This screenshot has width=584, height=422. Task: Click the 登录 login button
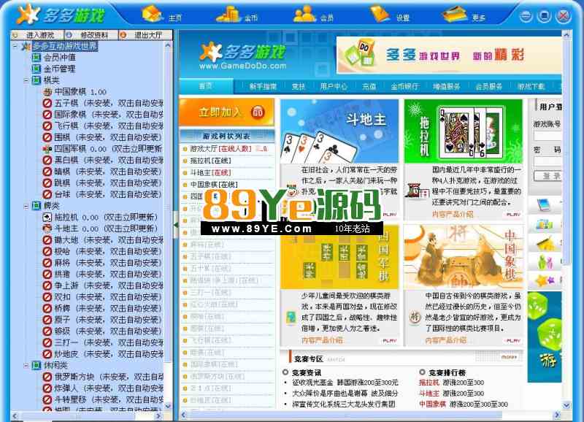pyautogui.click(x=548, y=176)
